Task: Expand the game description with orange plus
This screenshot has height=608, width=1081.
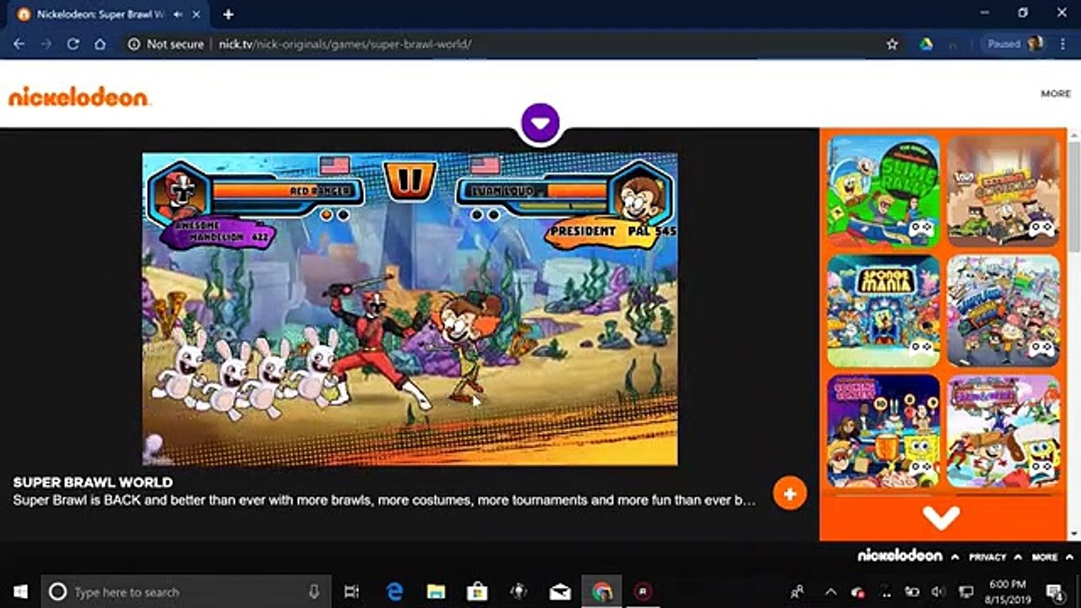Action: click(790, 494)
